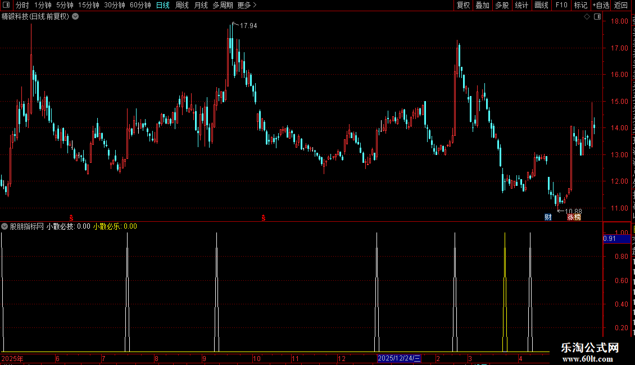Click the 10.88 low price label

pyautogui.click(x=573, y=211)
